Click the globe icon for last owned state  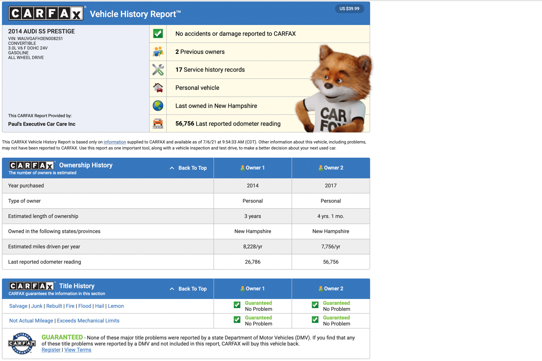click(158, 106)
